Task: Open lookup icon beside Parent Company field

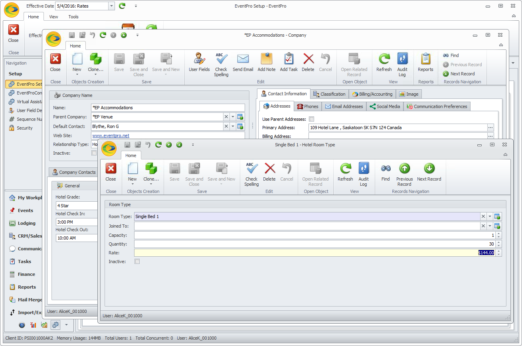Action: (x=240, y=117)
